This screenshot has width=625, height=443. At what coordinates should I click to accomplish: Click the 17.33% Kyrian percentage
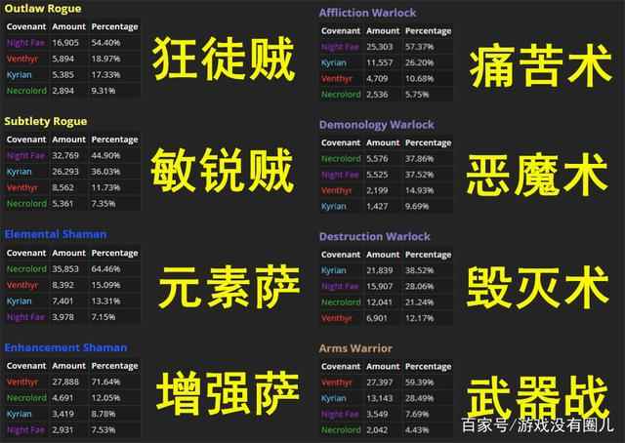pyautogui.click(x=105, y=74)
